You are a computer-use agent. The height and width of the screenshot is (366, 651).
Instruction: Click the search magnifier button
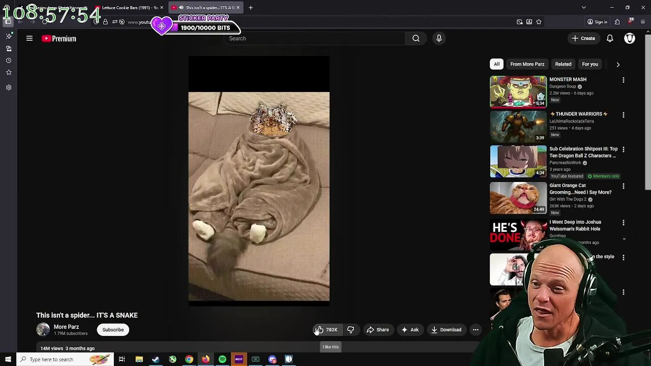tap(416, 39)
